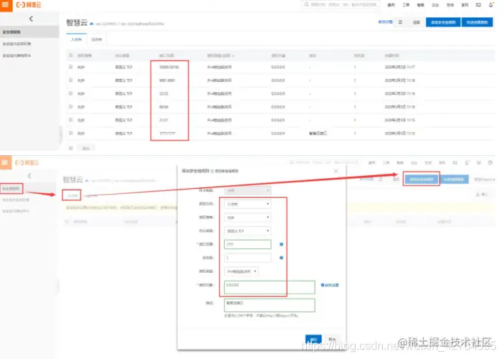Viewport: 503px width, 359px height.
Task: Check the rule row with port 21/21
Action: tap(71, 120)
